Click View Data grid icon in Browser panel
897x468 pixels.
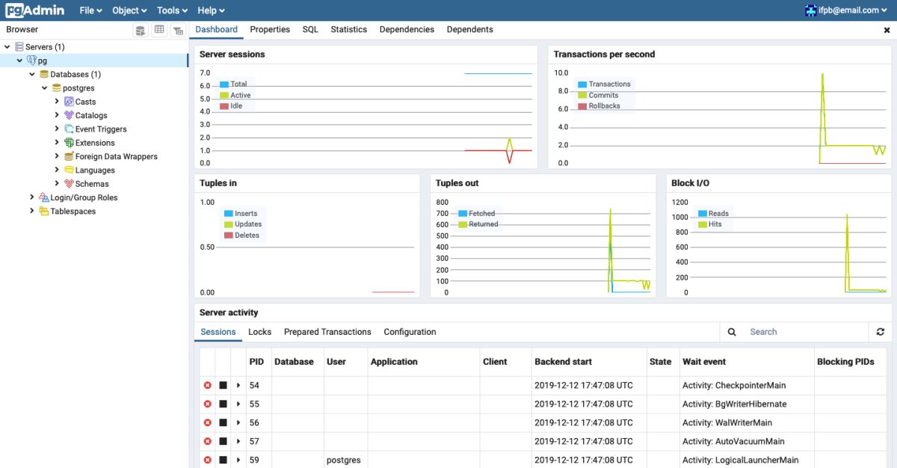click(159, 30)
